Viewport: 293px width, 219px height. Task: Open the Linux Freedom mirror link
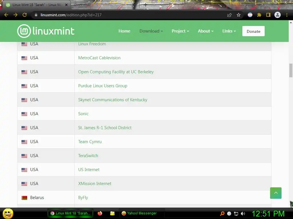point(92,44)
